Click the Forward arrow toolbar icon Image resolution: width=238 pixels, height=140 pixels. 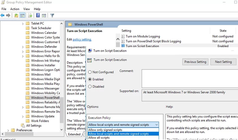[8, 15]
